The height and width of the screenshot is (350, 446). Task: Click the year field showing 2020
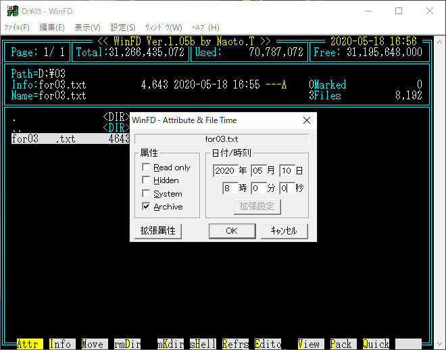[225, 170]
